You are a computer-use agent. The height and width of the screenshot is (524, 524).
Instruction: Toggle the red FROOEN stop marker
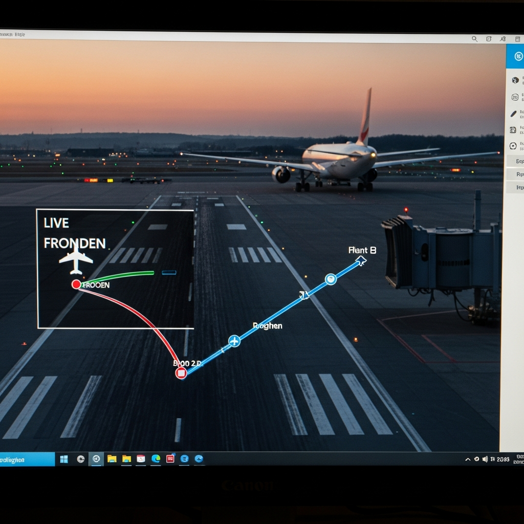click(x=76, y=284)
